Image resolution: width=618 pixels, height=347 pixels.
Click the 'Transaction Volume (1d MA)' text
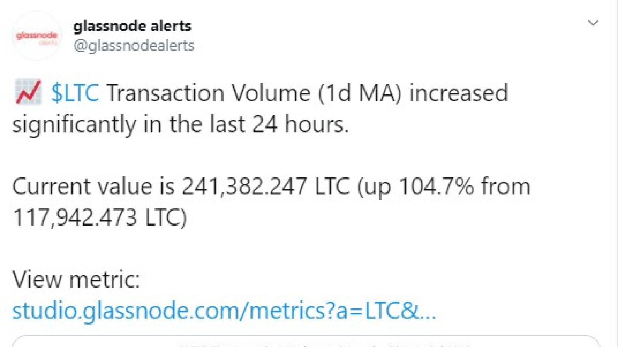[x=254, y=93]
